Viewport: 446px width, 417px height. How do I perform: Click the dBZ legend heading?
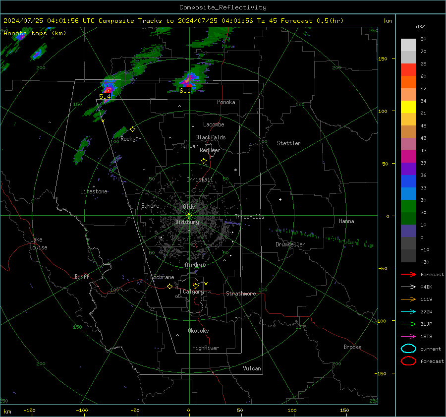(x=420, y=26)
